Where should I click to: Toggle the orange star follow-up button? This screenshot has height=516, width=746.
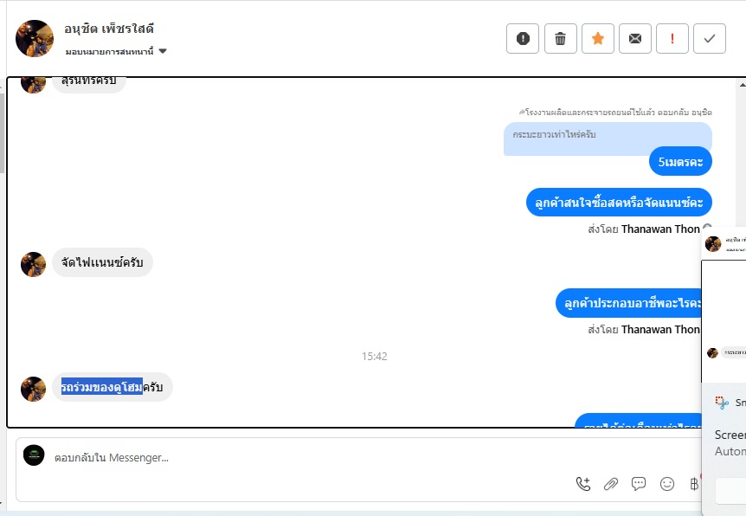(597, 39)
